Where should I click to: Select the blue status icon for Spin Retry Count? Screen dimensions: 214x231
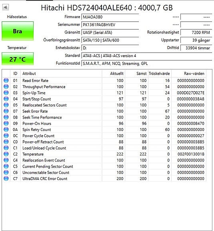click(6, 129)
